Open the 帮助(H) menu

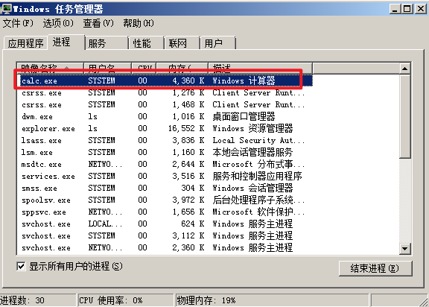click(139, 23)
